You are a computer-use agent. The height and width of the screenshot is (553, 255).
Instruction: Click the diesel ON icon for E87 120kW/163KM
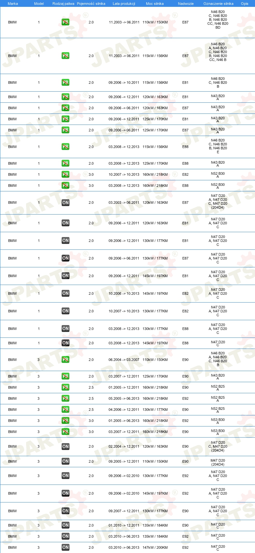click(x=65, y=202)
